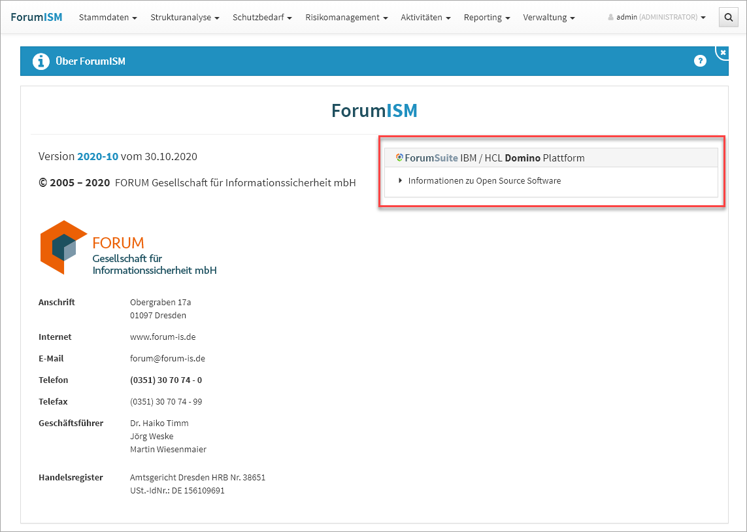This screenshot has width=747, height=532.
Task: Click the large ForumISM title
Action: click(x=374, y=110)
